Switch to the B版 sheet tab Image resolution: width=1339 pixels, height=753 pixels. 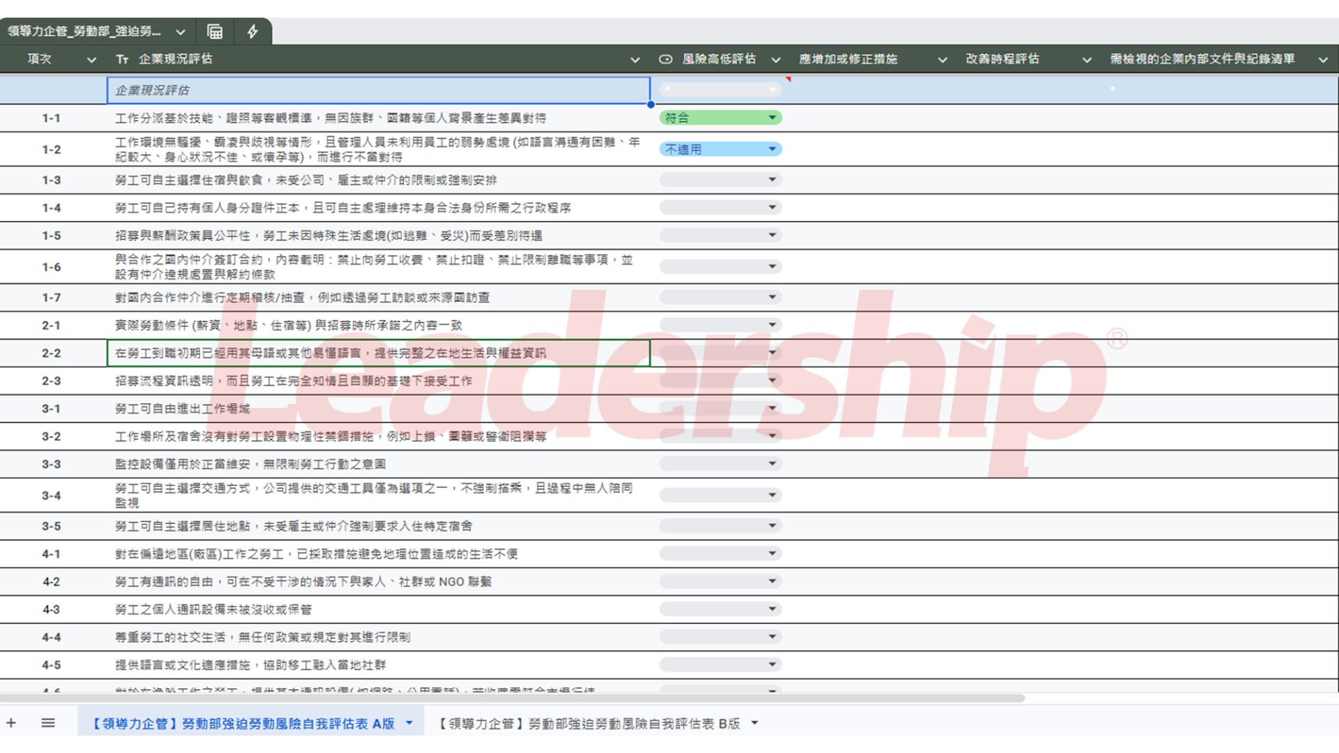tap(589, 724)
